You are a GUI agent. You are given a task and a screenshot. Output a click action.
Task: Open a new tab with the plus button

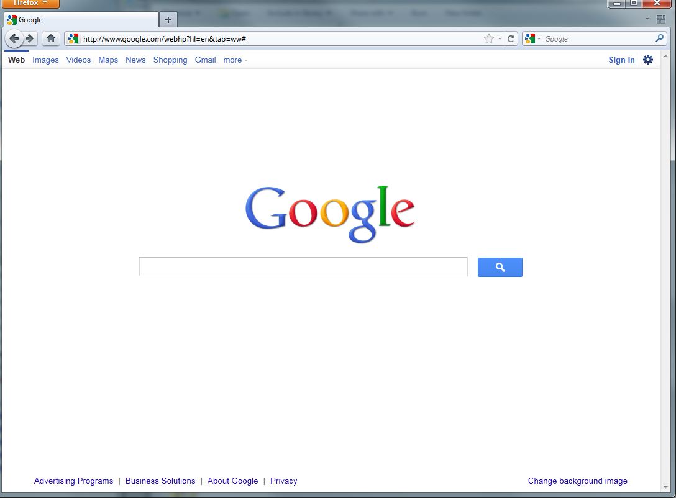168,20
